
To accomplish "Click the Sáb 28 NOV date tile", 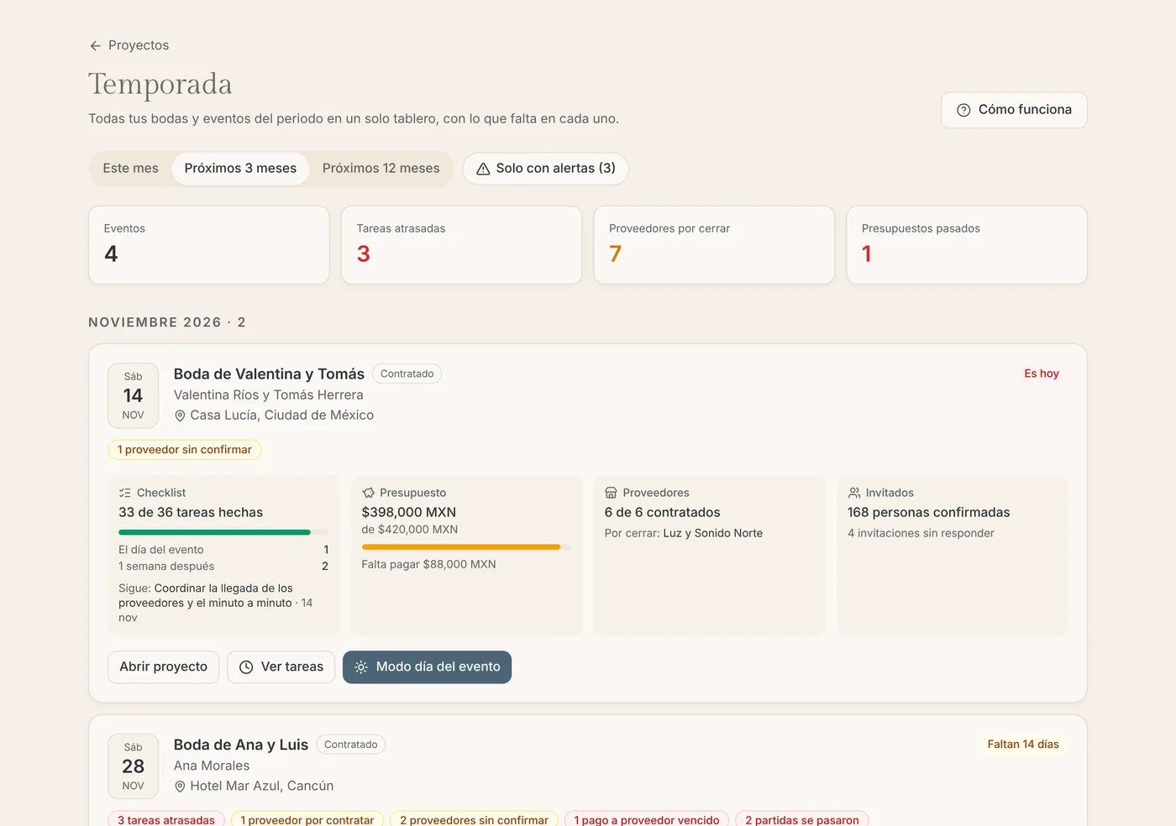I will tap(134, 767).
